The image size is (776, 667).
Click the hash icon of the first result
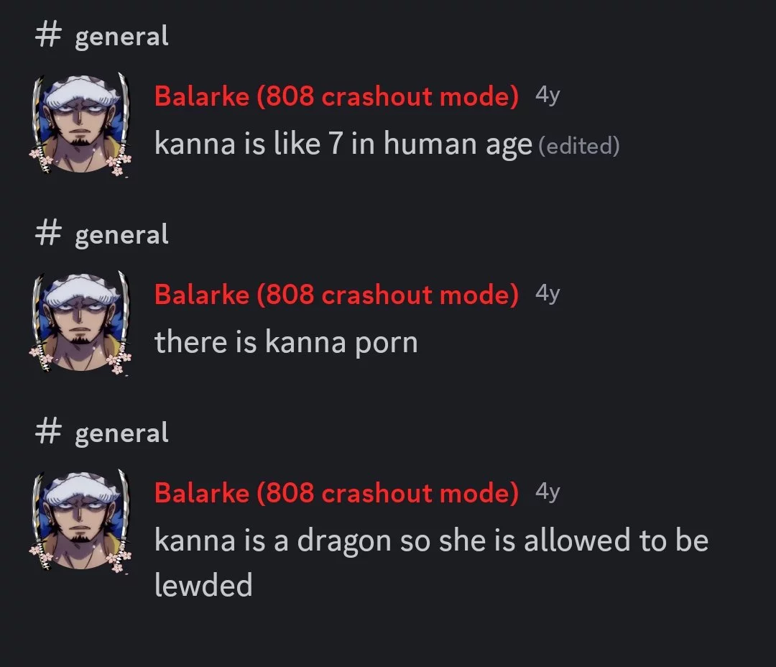[48, 36]
